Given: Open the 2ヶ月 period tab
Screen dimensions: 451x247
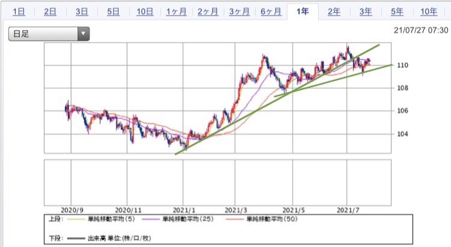Looking at the screenshot, I should (207, 11).
